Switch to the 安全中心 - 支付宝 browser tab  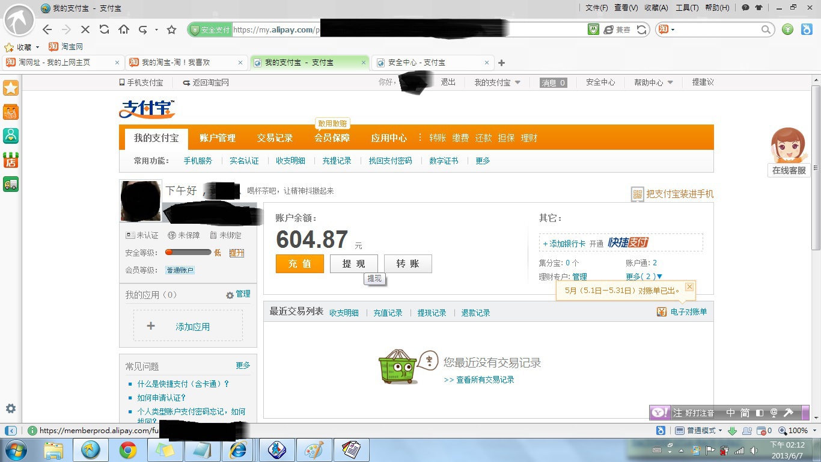pyautogui.click(x=432, y=63)
